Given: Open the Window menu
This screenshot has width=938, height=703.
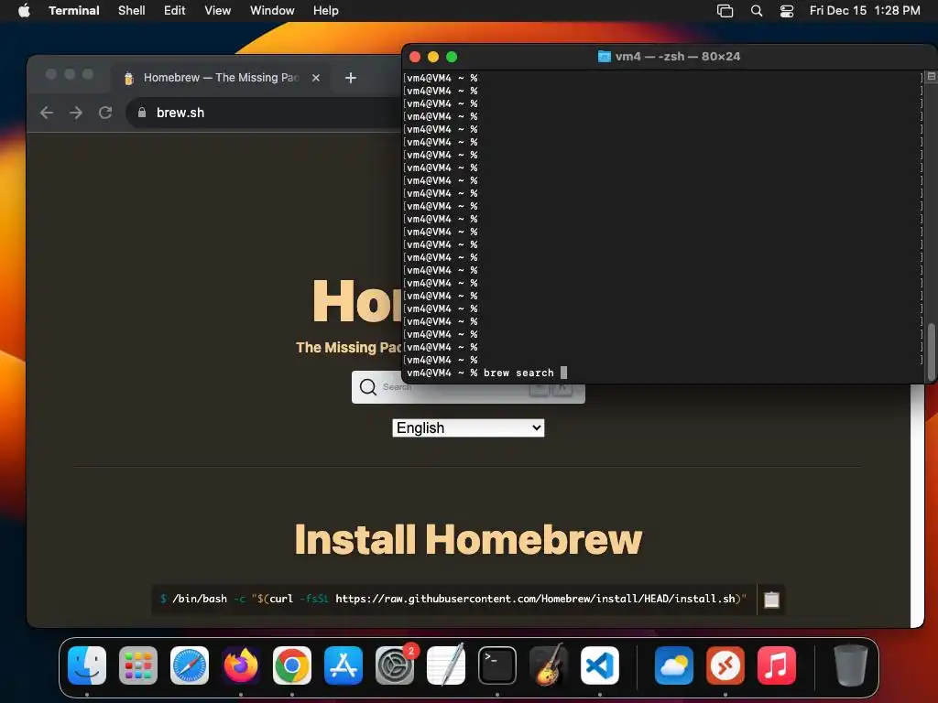Looking at the screenshot, I should coord(272,11).
